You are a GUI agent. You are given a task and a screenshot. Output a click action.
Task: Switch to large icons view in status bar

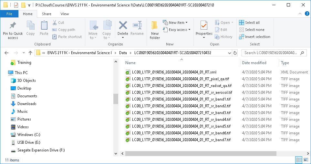click(x=305, y=160)
